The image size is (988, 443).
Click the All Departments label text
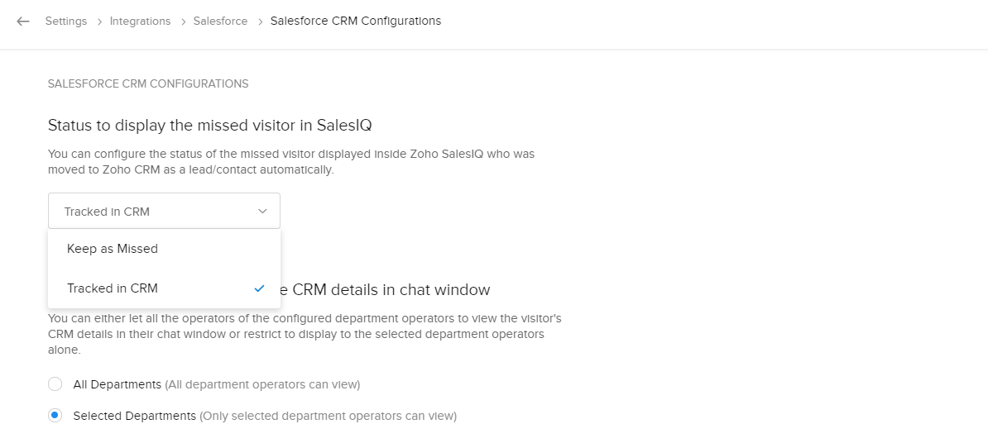[117, 384]
